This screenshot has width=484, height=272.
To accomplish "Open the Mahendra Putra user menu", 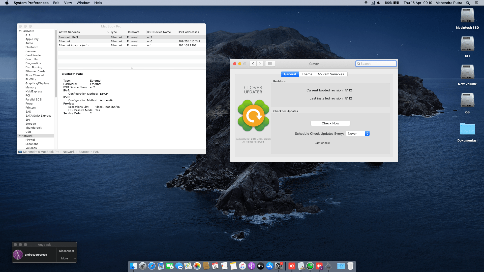I will pos(449,3).
